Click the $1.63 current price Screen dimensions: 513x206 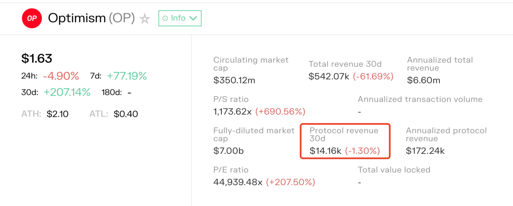click(37, 58)
